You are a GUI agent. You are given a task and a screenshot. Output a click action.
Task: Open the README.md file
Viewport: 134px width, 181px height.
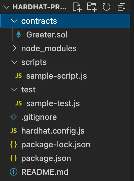click(45, 172)
